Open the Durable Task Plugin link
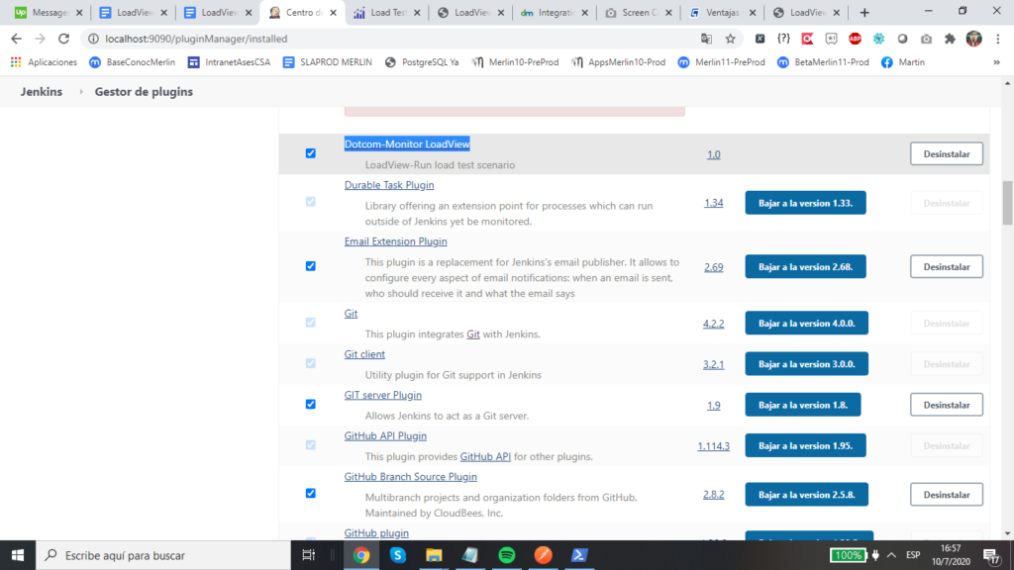This screenshot has width=1014, height=570. coord(388,185)
